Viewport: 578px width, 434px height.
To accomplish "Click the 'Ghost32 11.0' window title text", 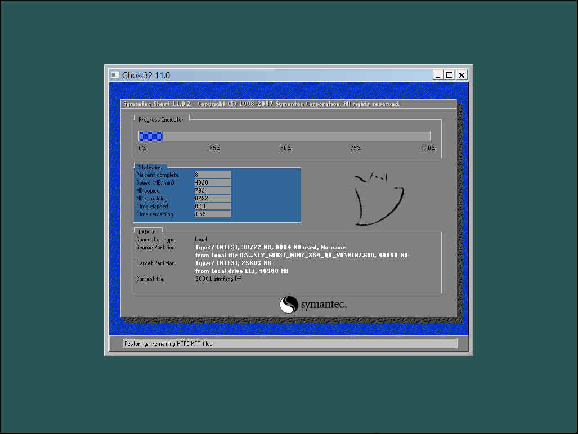I will [146, 75].
